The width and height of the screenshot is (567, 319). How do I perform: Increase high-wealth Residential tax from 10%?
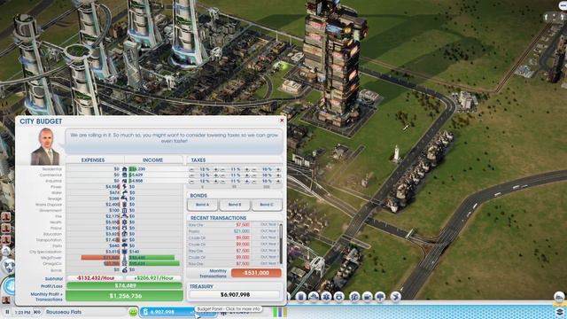(x=278, y=169)
